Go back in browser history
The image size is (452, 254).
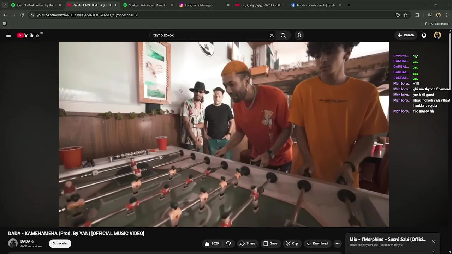(5, 15)
